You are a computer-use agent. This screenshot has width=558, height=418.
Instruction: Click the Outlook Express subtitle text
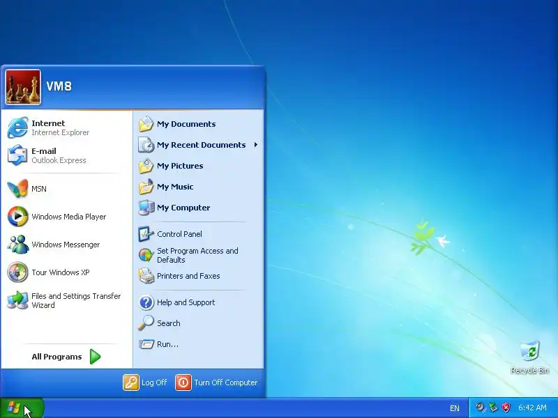(x=59, y=160)
